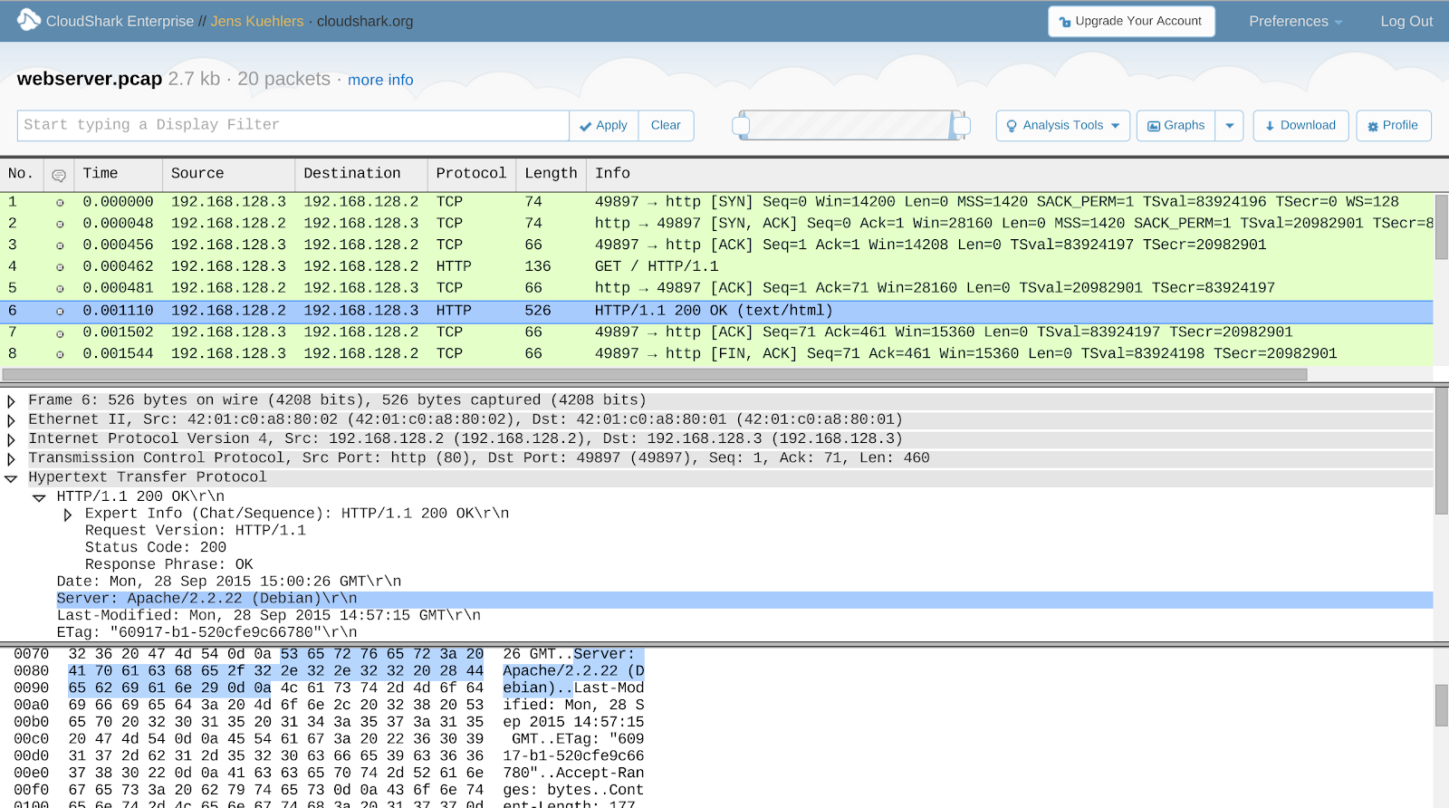Image resolution: width=1449 pixels, height=808 pixels.
Task: Click the 'Response Phrase: OK' line
Action: pos(169,565)
